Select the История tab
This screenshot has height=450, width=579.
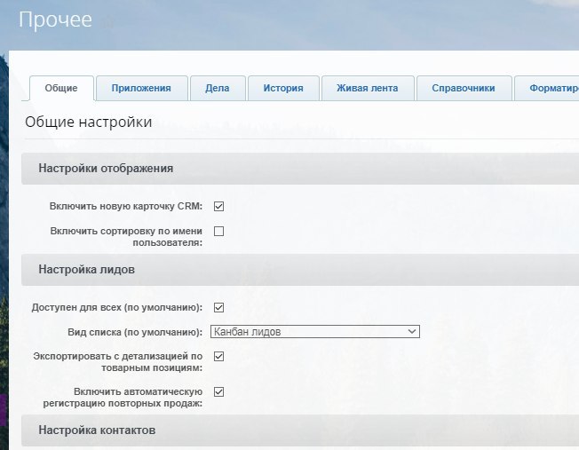[282, 88]
